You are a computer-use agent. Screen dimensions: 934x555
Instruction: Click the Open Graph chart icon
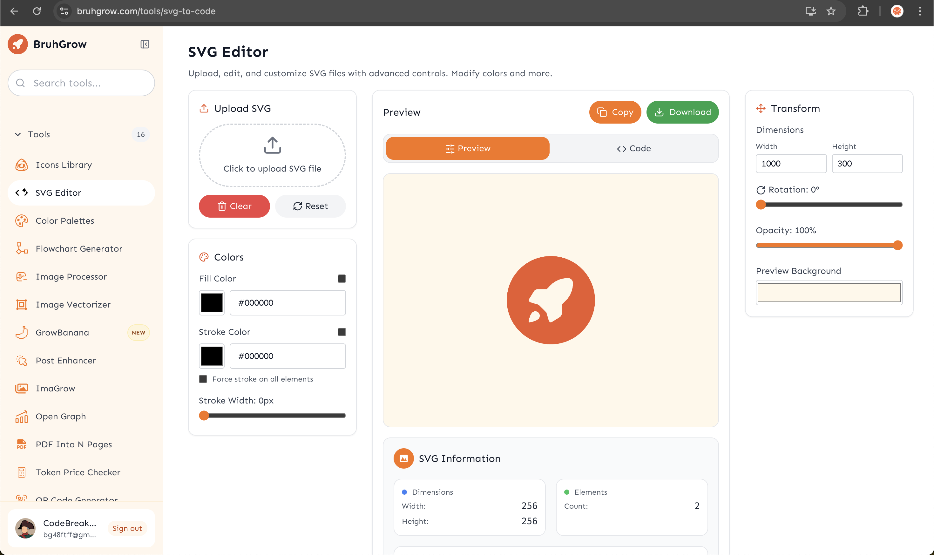[22, 416]
